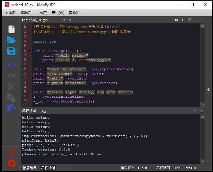Minimize the MaixPy IDE window
This screenshot has height=172, width=213.
tap(179, 5)
